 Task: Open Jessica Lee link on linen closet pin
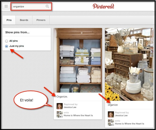[70, 107]
